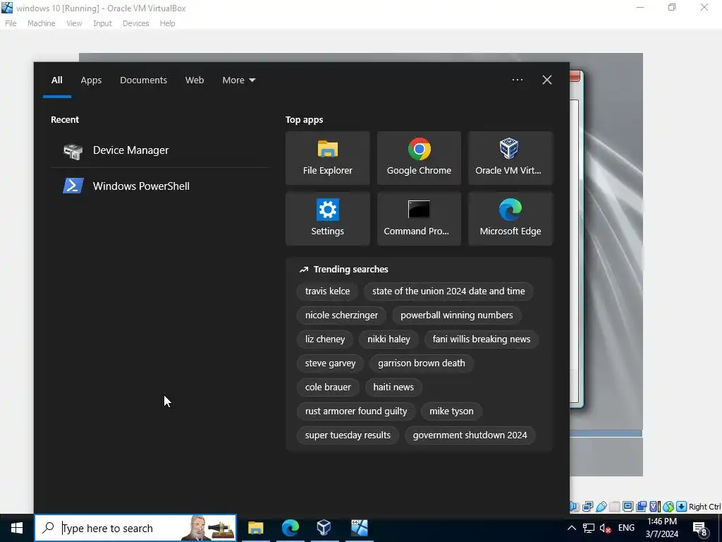Open Oracle VM VirtualBox top app tile
The image size is (722, 542).
pos(510,157)
